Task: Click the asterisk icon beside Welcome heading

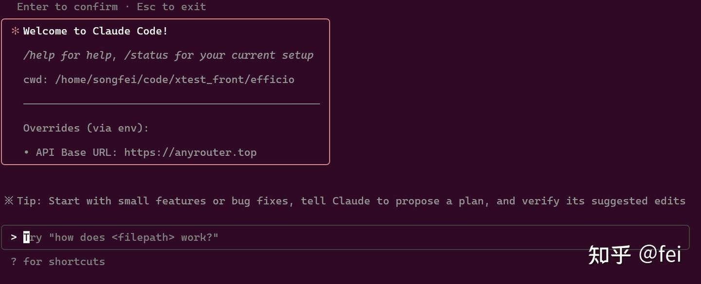Action: [x=15, y=31]
